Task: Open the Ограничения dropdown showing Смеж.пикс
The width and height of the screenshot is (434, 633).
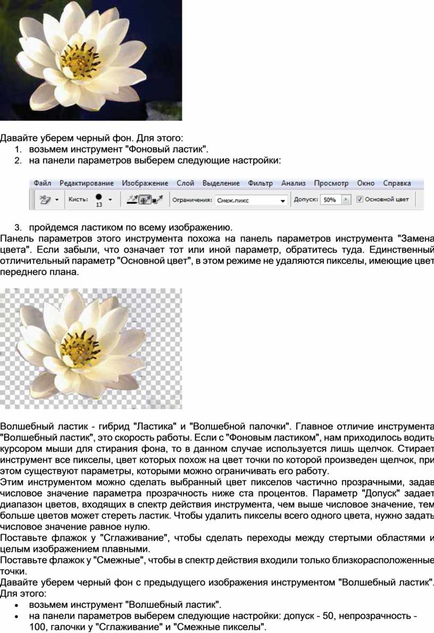Action: click(x=251, y=200)
